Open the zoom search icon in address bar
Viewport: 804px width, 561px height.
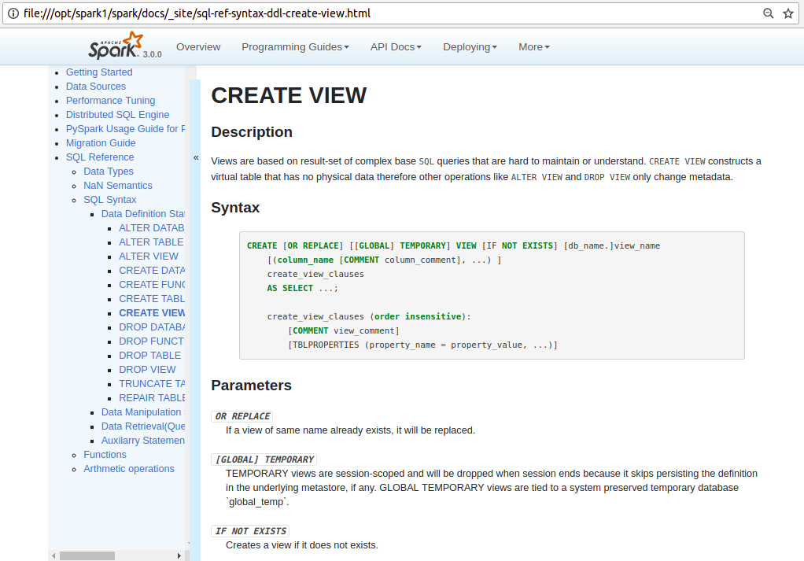[x=768, y=13]
